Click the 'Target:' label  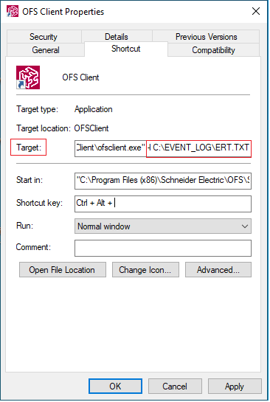(29, 148)
